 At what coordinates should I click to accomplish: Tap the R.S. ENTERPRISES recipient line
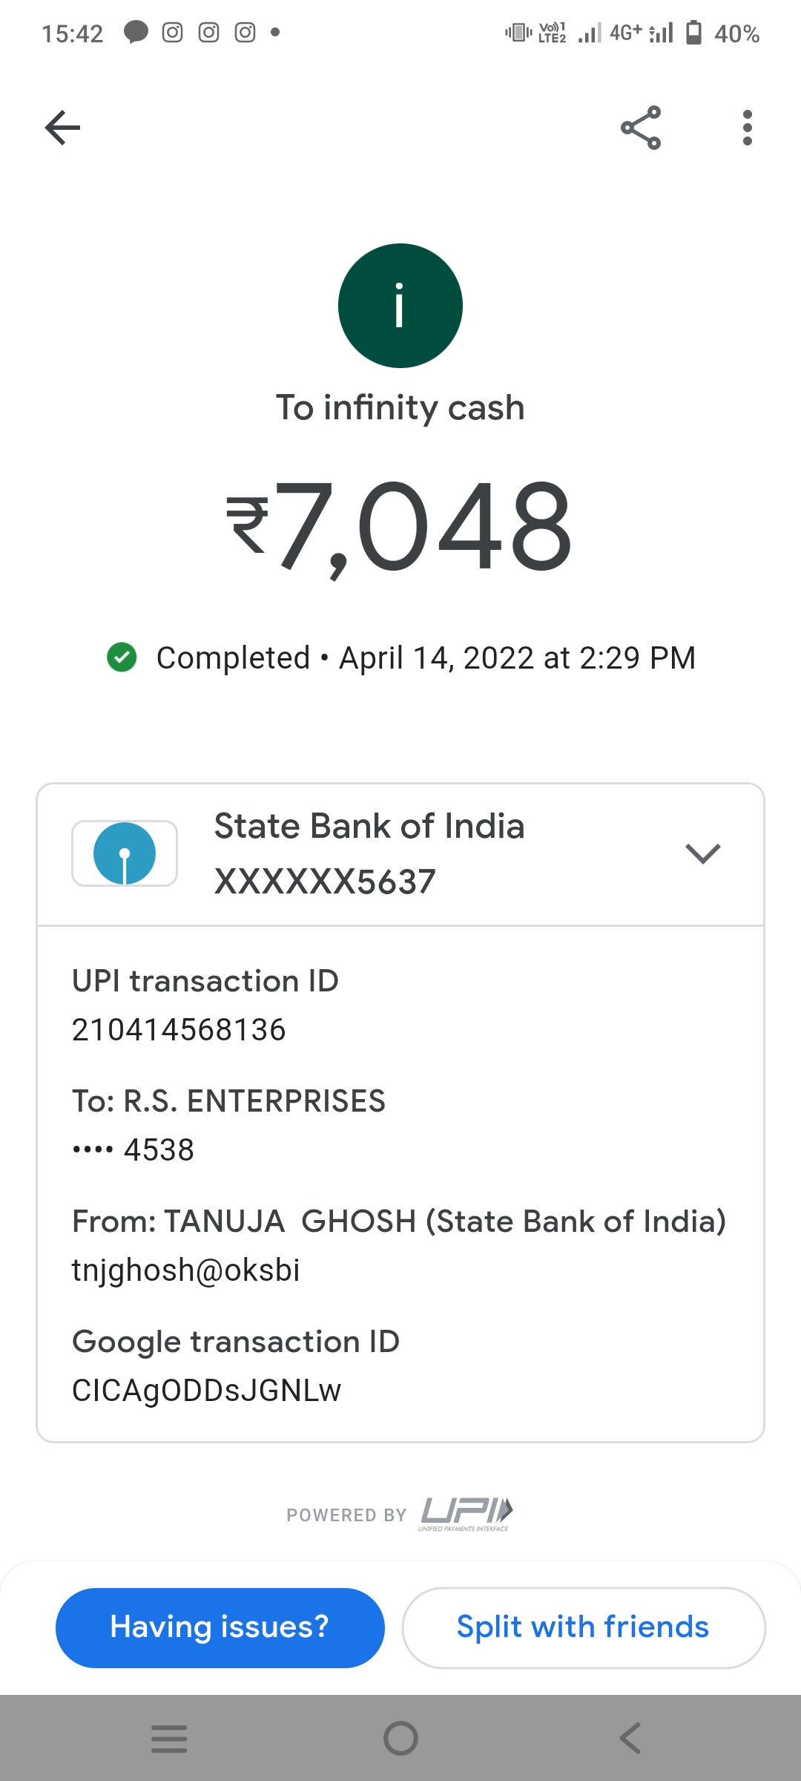click(x=228, y=1101)
